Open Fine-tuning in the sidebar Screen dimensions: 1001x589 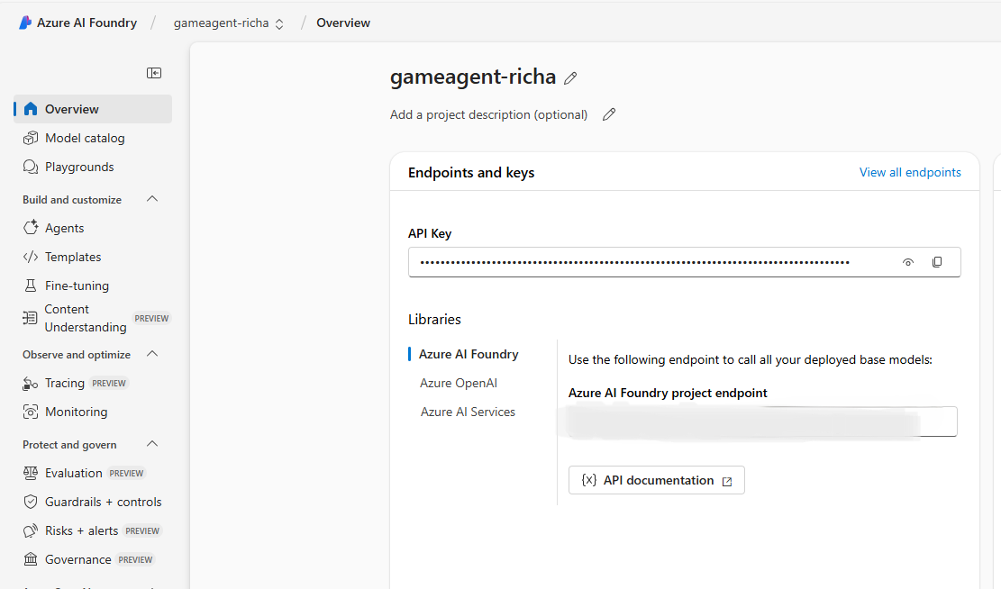pyautogui.click(x=77, y=285)
